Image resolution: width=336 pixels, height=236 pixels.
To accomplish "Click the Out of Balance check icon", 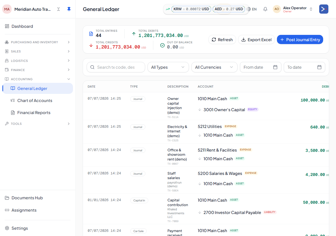I will pos(162,45).
